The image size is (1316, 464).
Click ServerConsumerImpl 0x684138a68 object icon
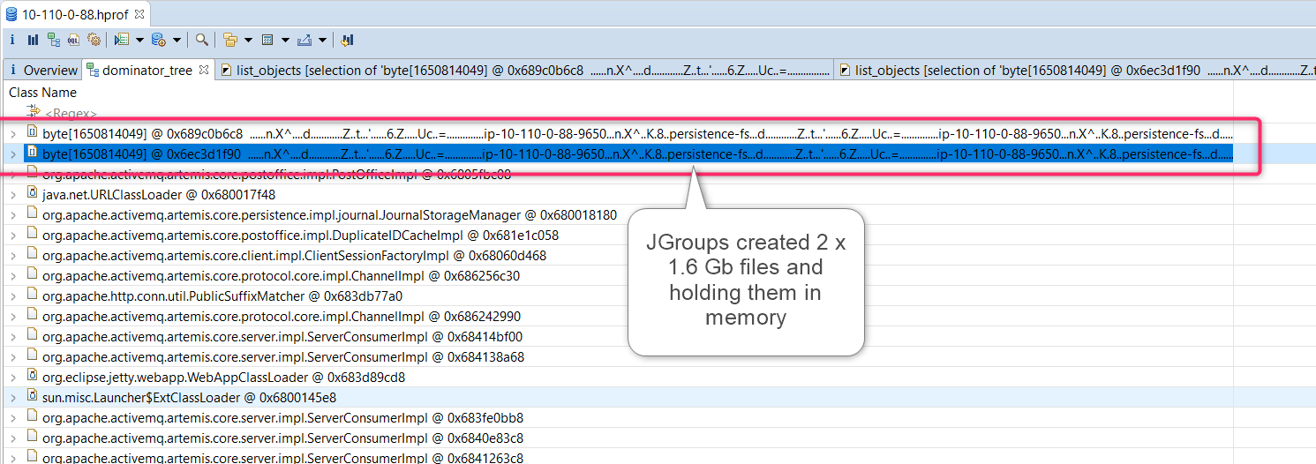click(33, 355)
